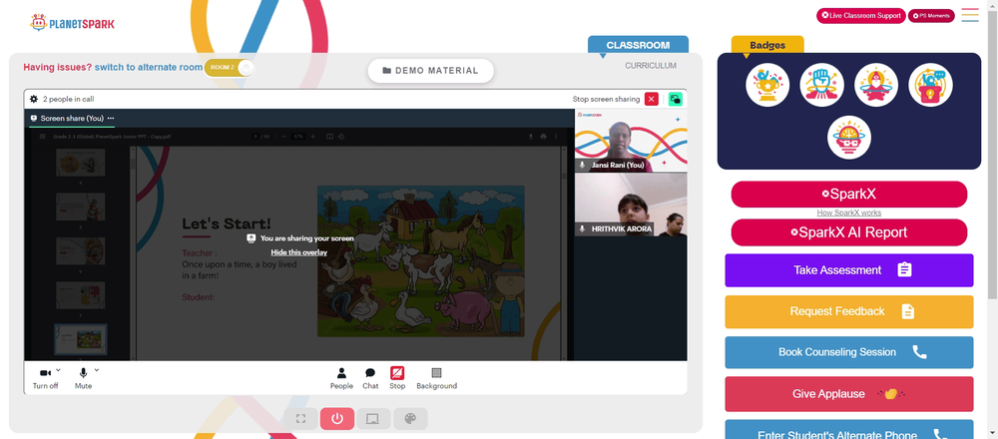Click Hide this overlay link
Viewport: 998px width, 439px height.
pyautogui.click(x=299, y=252)
